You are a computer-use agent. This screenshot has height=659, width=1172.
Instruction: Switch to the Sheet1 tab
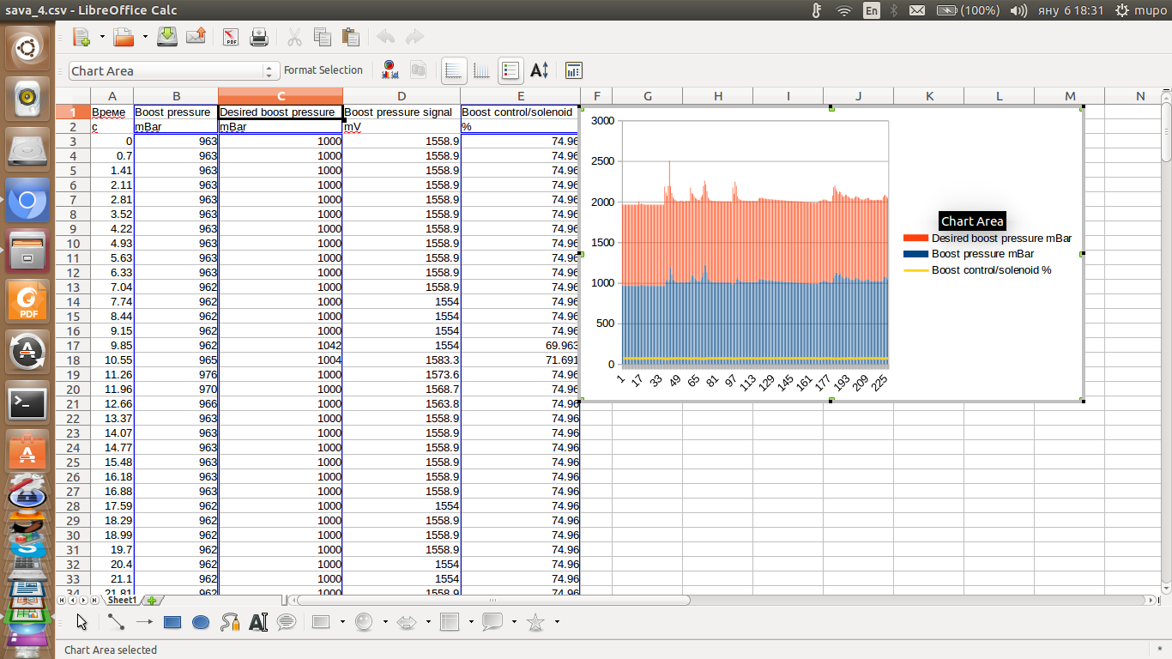(121, 601)
